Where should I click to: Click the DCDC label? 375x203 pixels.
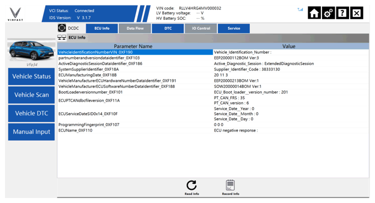[73, 29]
